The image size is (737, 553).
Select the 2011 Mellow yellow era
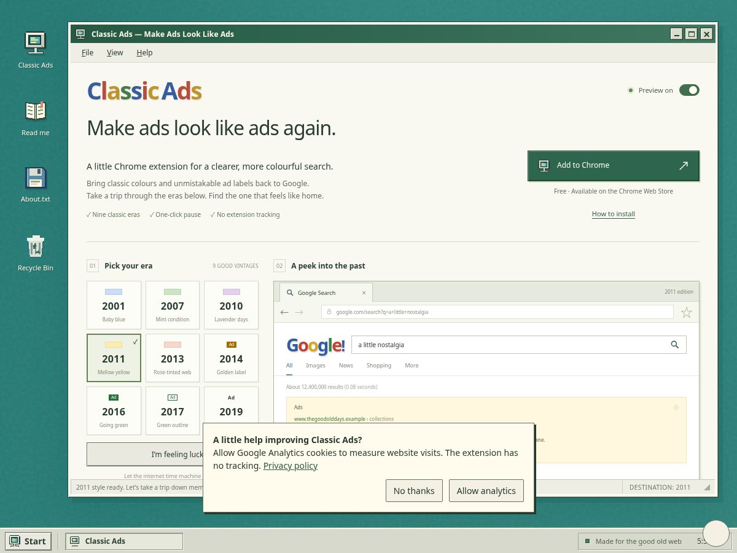click(x=114, y=358)
